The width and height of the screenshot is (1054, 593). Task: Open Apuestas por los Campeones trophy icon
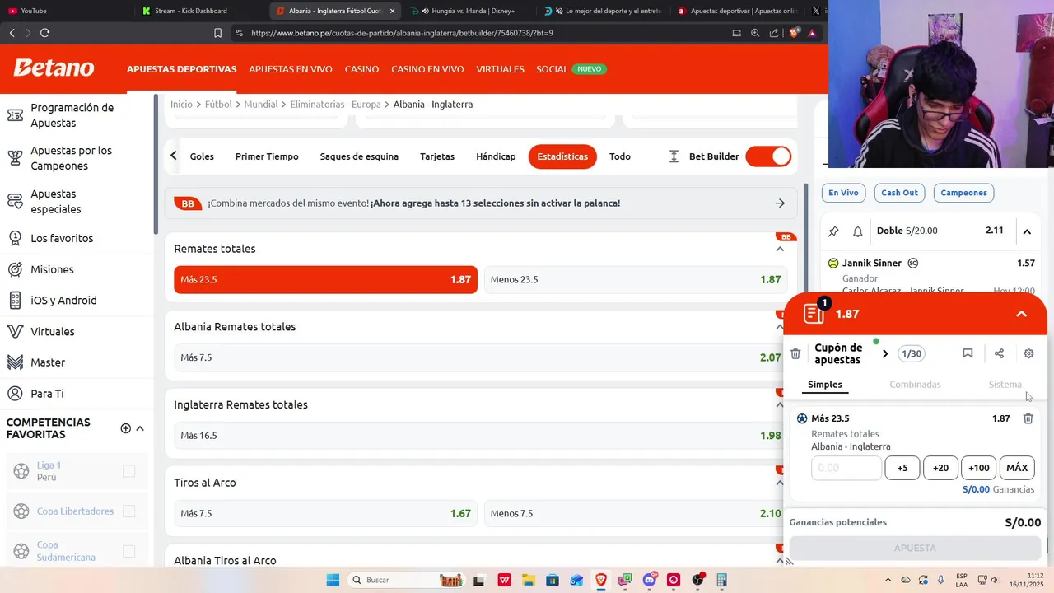tap(15, 158)
